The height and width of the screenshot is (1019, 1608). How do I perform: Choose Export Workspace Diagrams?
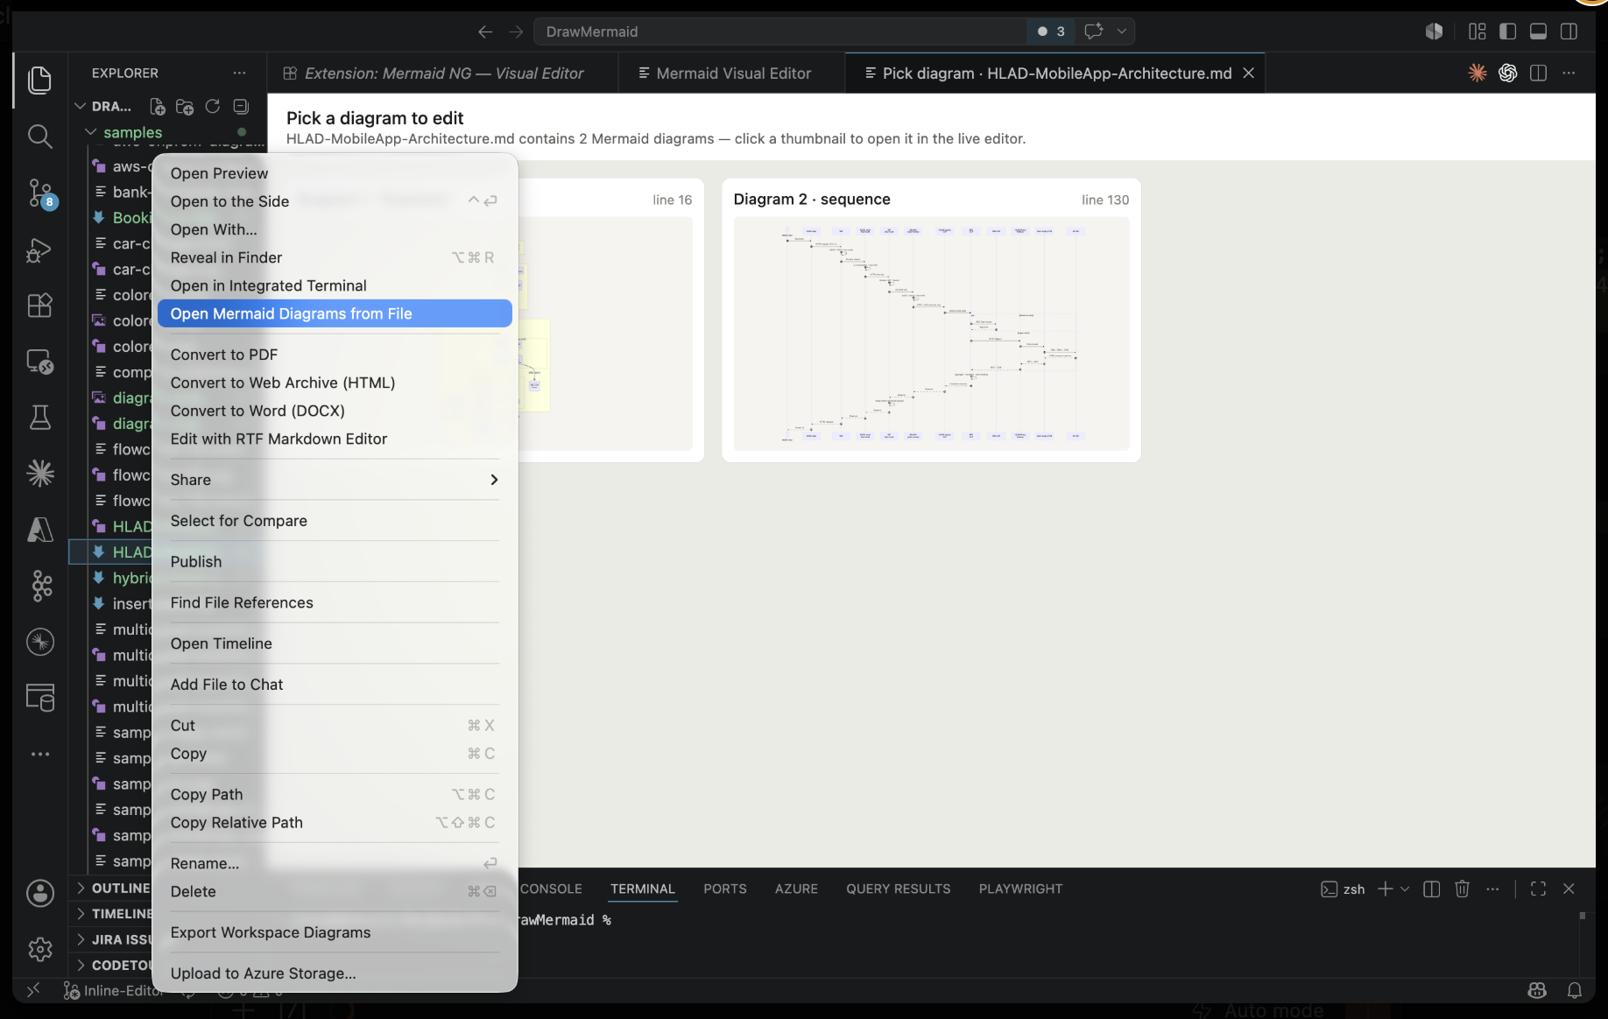point(335,932)
